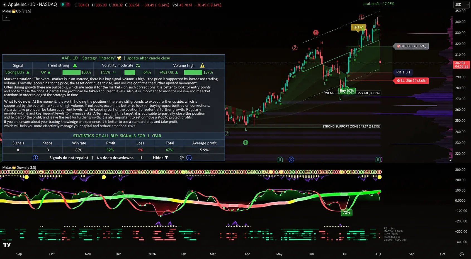Image resolution: width=471 pixels, height=259 pixels.
Task: Click the 318.00 (+8.02%) price label
Action: click(x=412, y=46)
